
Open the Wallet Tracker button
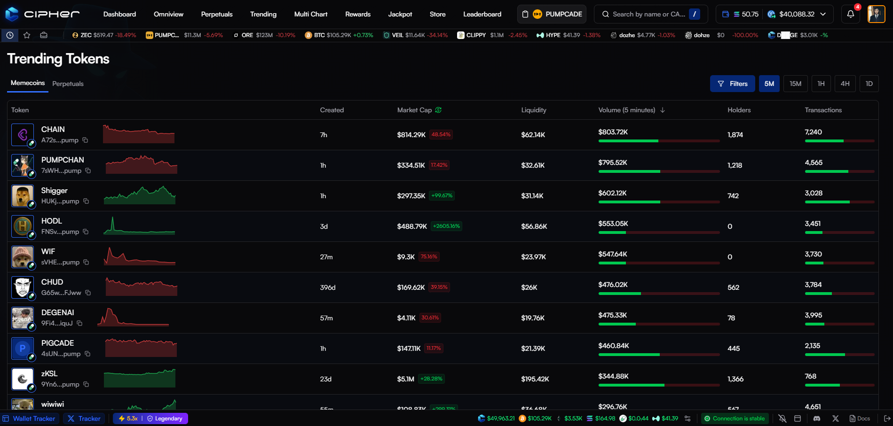point(29,418)
